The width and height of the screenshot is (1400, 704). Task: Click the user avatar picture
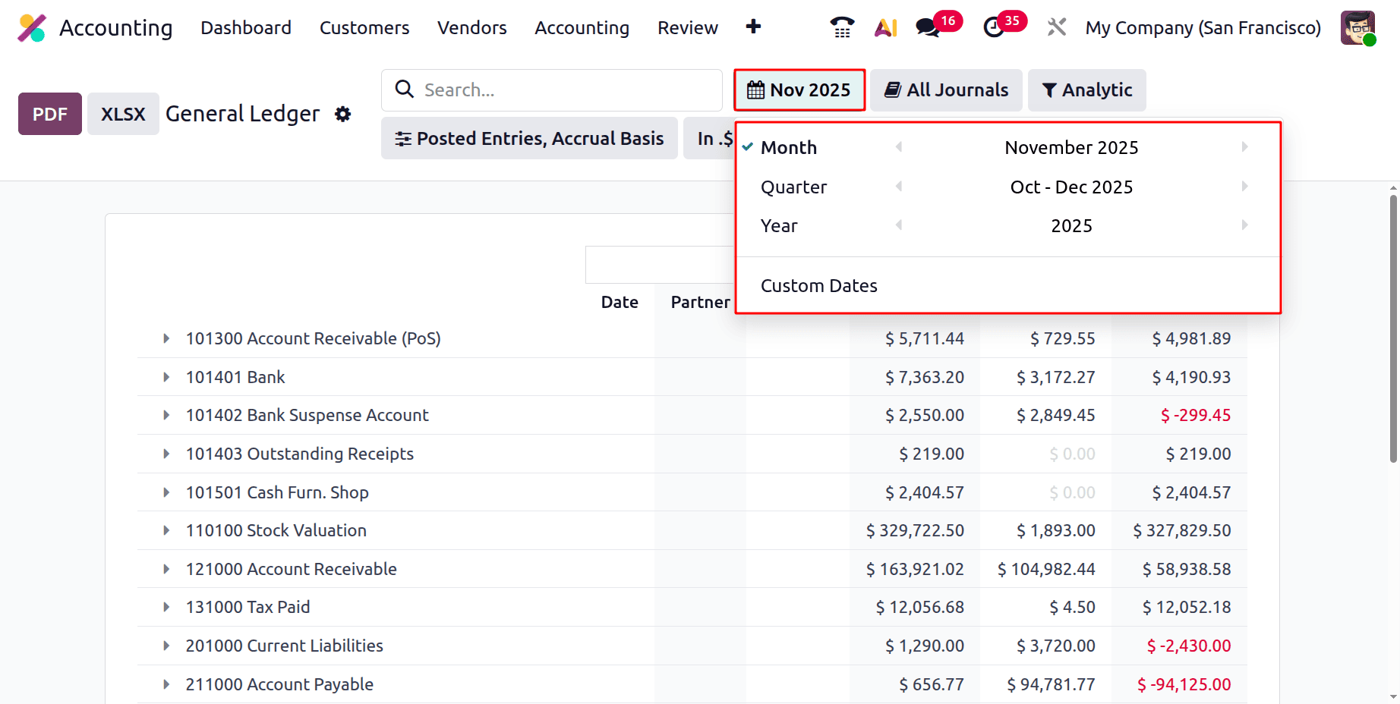1357,28
